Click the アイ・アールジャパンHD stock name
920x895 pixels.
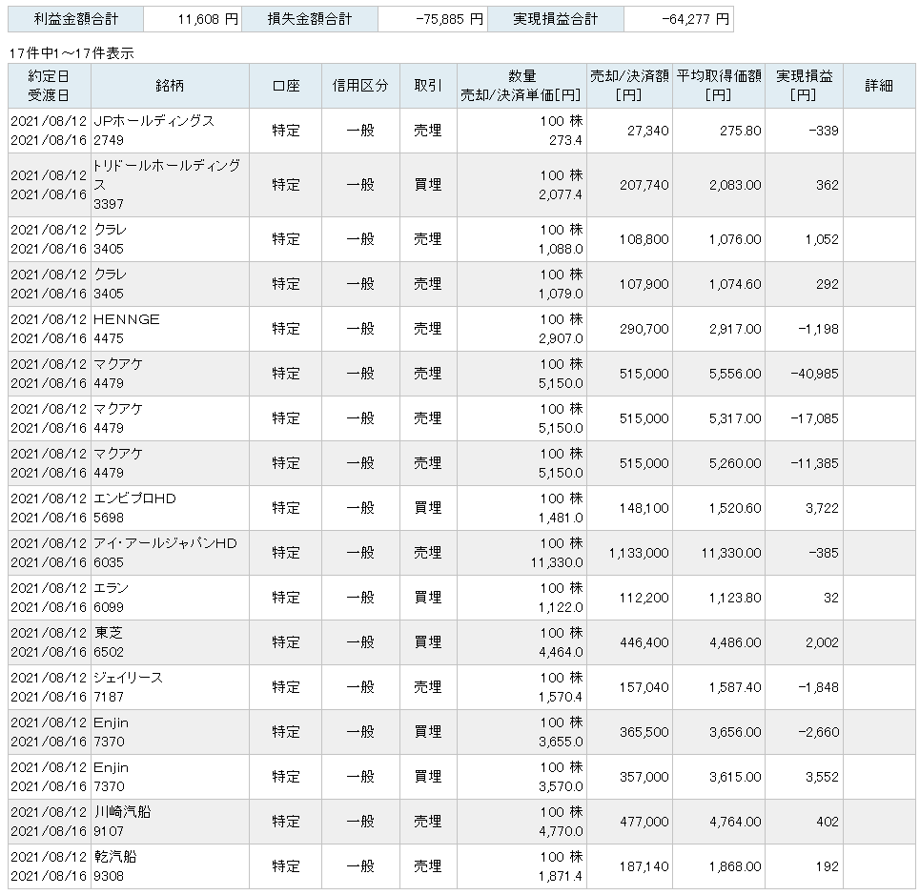pyautogui.click(x=166, y=543)
